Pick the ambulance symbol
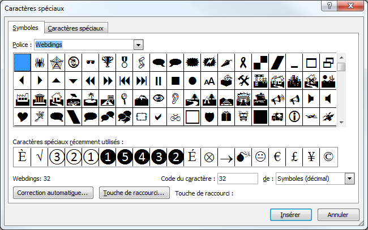 pos(277,116)
